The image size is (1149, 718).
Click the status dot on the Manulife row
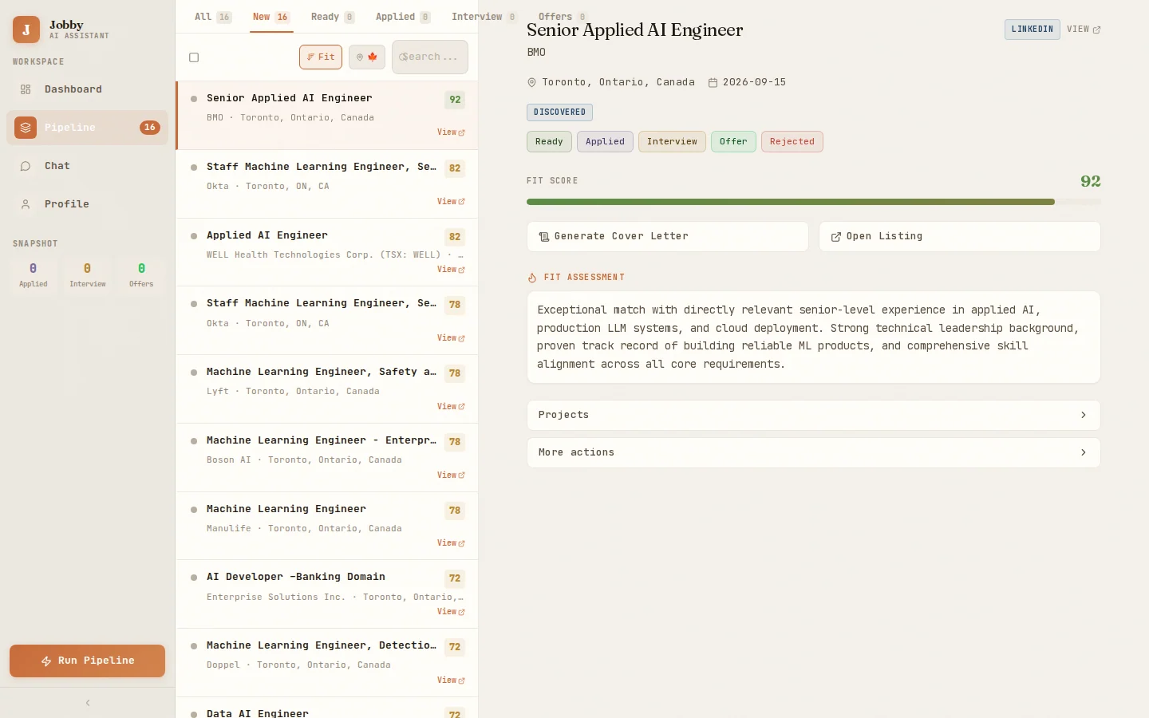[x=194, y=510]
